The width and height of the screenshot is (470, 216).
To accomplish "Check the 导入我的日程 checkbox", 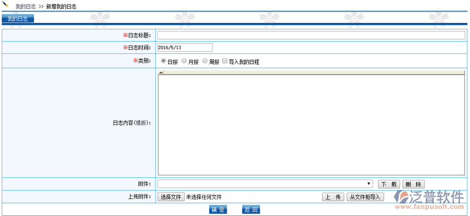I will click(225, 61).
